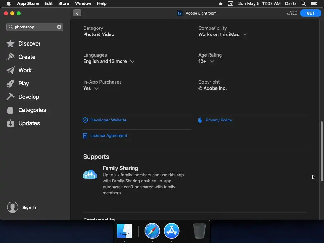Expand the Languages list chevron
Viewport: 324px width, 243px height.
tap(132, 61)
